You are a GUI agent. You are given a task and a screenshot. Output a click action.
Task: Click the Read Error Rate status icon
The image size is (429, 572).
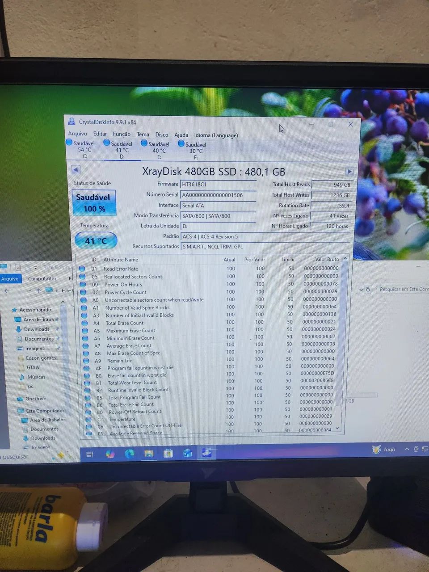82,269
